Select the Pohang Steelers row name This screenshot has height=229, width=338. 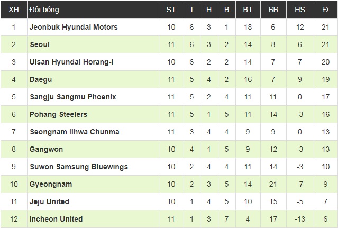58,114
